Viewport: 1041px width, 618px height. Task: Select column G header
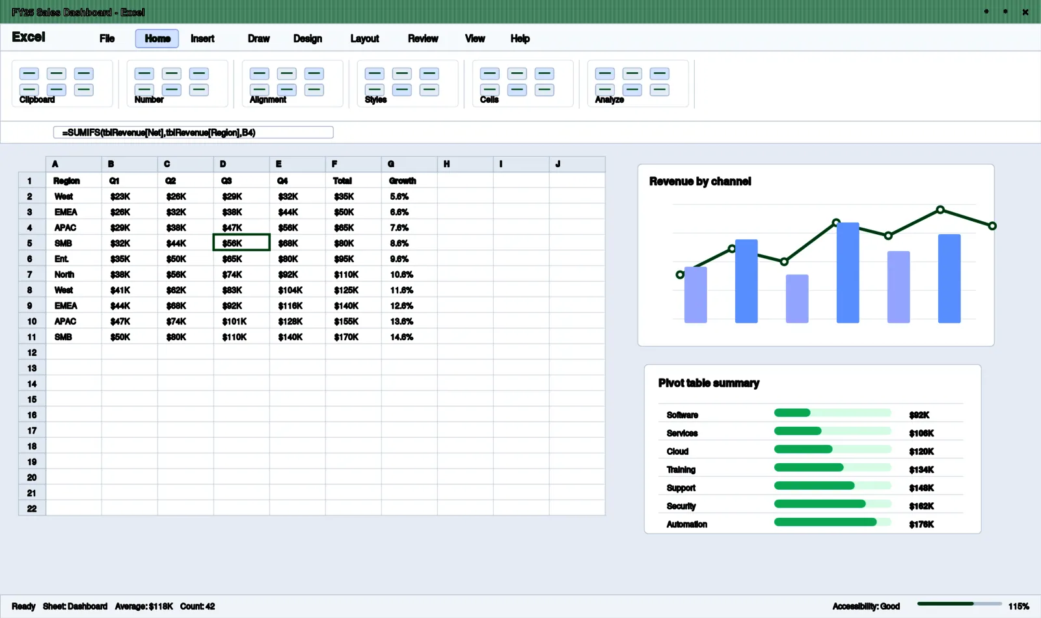coord(409,164)
